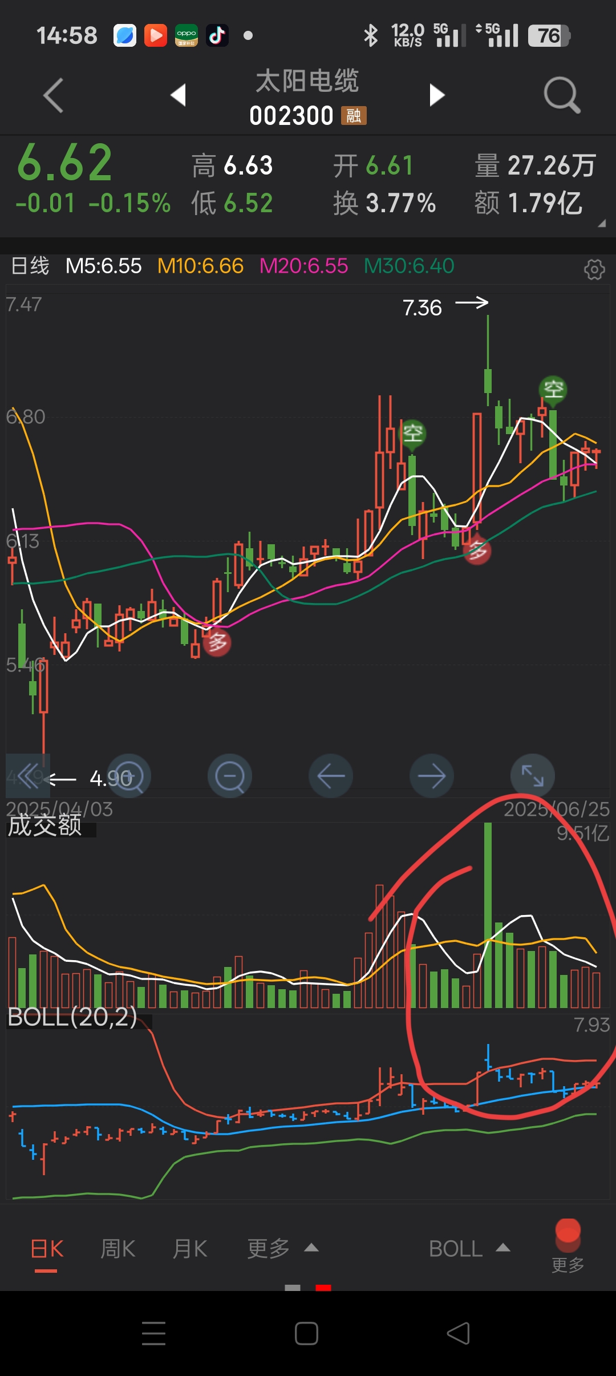Tap the current price 6.62
The width and height of the screenshot is (616, 1376).
click(x=65, y=163)
